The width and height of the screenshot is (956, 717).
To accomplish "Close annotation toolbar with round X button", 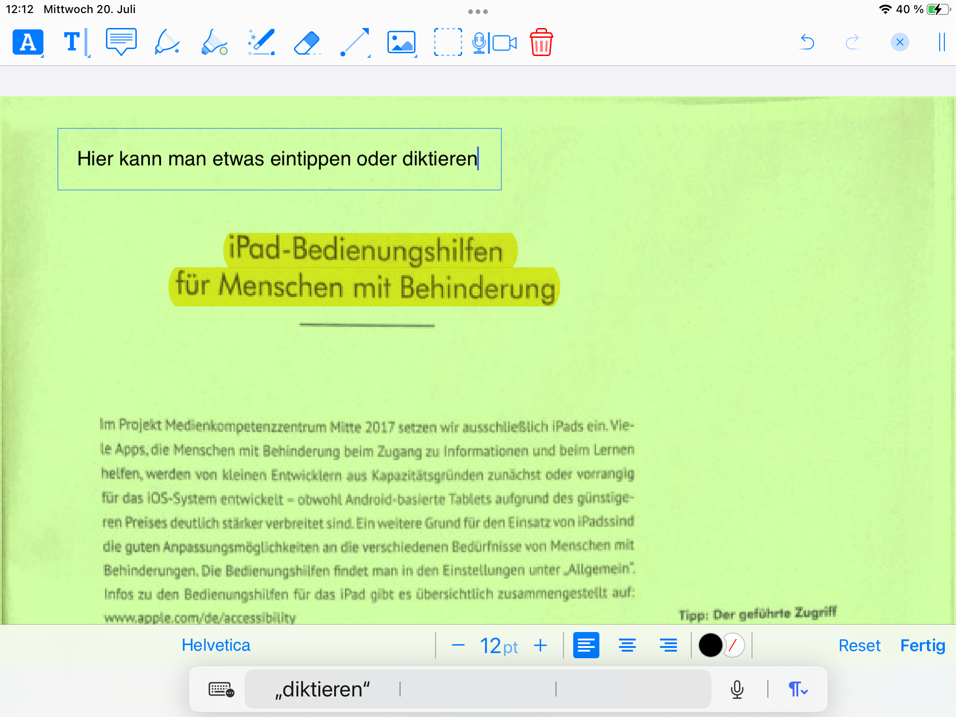I will click(900, 42).
